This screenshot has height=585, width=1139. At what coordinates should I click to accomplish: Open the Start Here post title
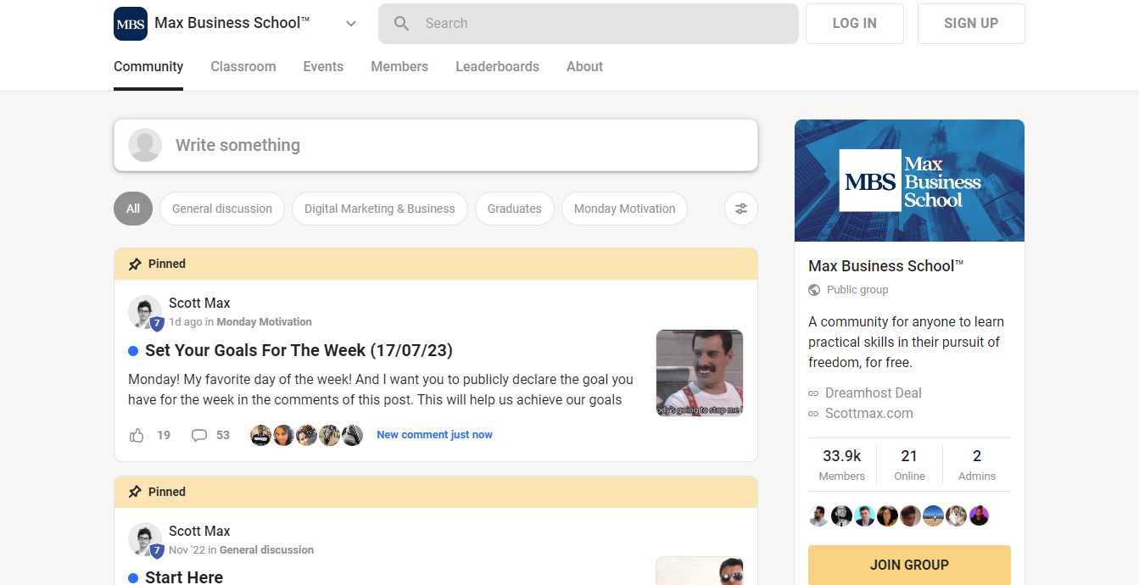coord(184,577)
